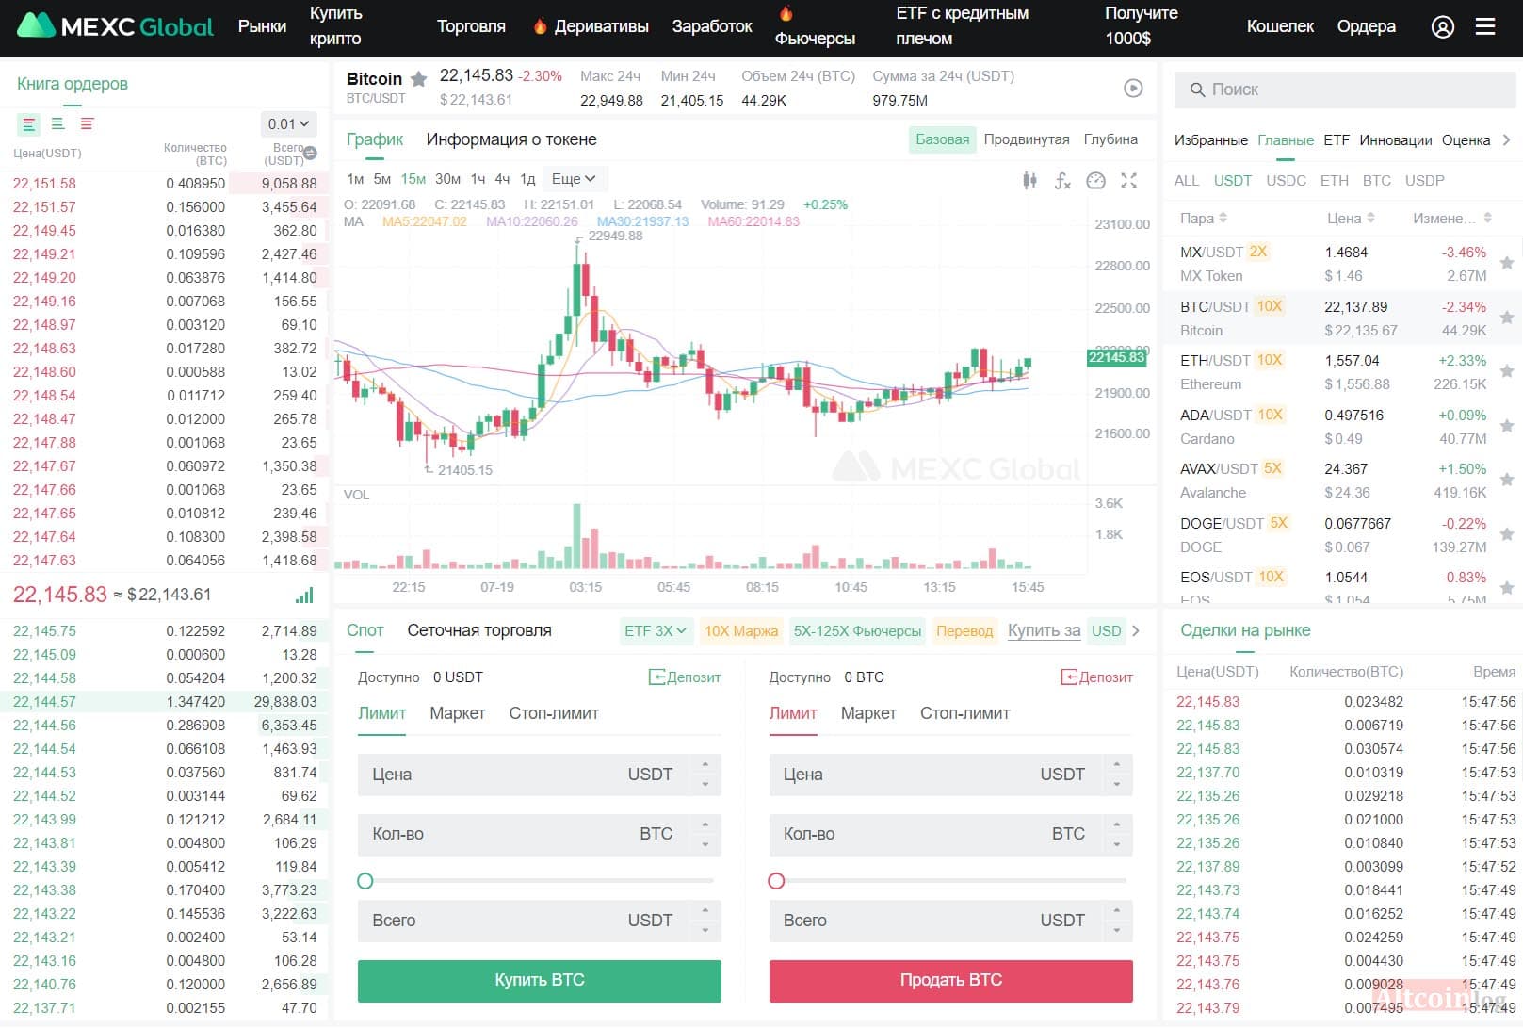The image size is (1523, 1028).
Task: Click the red Продать BTC button
Action: tap(951, 981)
